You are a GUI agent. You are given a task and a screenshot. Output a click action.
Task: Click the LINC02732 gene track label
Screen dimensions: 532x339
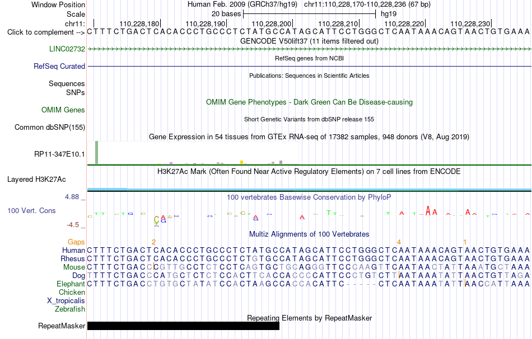pos(67,49)
